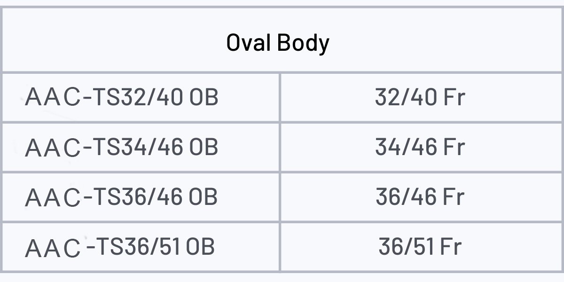
Task: Click the OB suffix of AAC-TS36/46
Action: point(204,196)
